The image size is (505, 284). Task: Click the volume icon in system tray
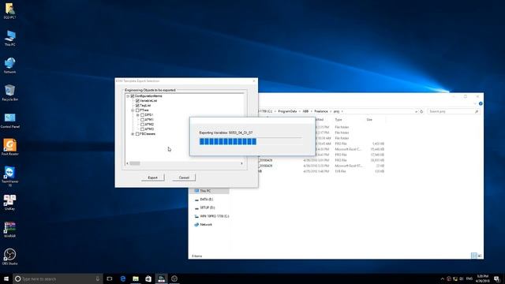pyautogui.click(x=462, y=278)
